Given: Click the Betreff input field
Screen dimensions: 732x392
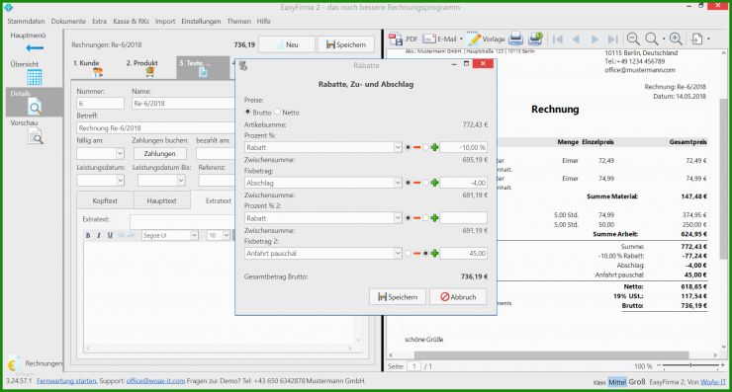Looking at the screenshot, I should [155, 127].
